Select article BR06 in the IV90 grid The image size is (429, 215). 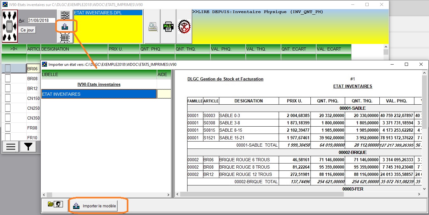[x=33, y=69]
